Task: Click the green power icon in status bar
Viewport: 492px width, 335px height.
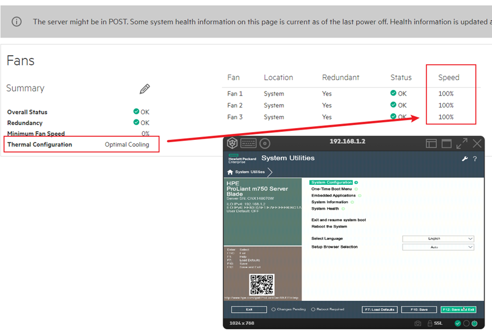Action: (474, 323)
